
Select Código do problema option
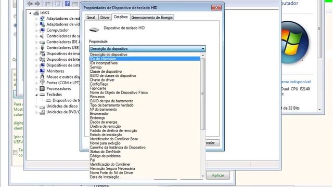pos(145,156)
